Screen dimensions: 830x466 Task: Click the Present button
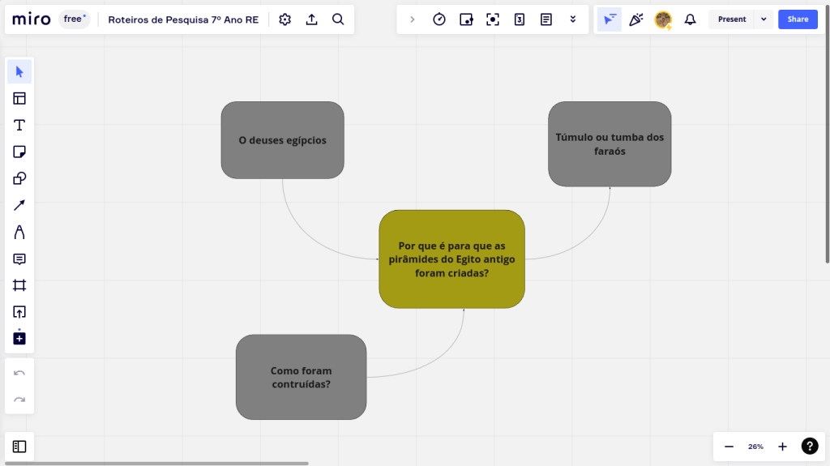pyautogui.click(x=731, y=19)
